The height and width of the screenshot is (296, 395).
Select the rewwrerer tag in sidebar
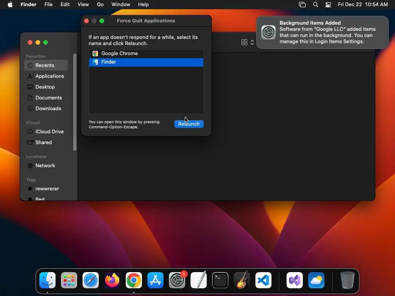[x=46, y=189]
